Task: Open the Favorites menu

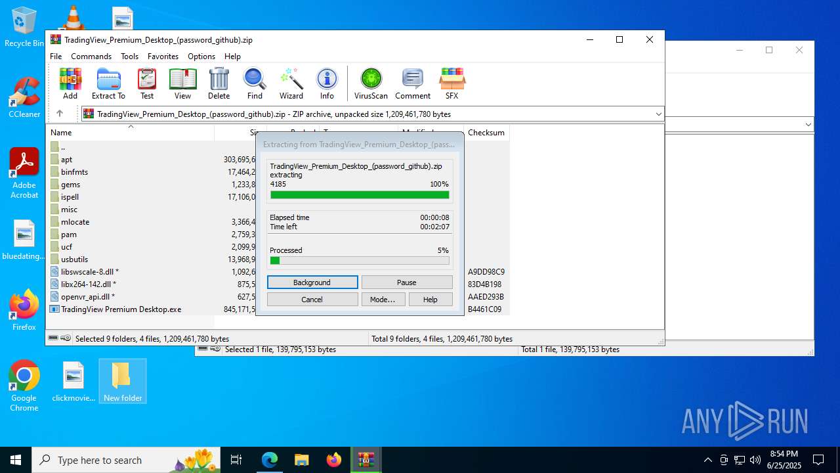Action: [x=163, y=56]
